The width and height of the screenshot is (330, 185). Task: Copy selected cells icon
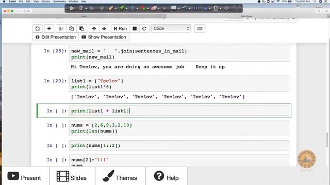(x=71, y=29)
